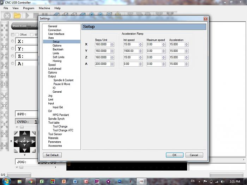Click X Acceleration spinner arrows
This screenshot has height=185, width=247.
[187, 44]
